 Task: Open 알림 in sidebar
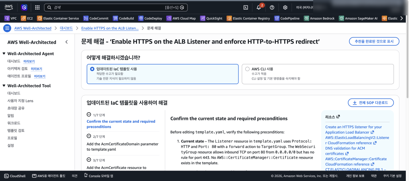click(11, 115)
